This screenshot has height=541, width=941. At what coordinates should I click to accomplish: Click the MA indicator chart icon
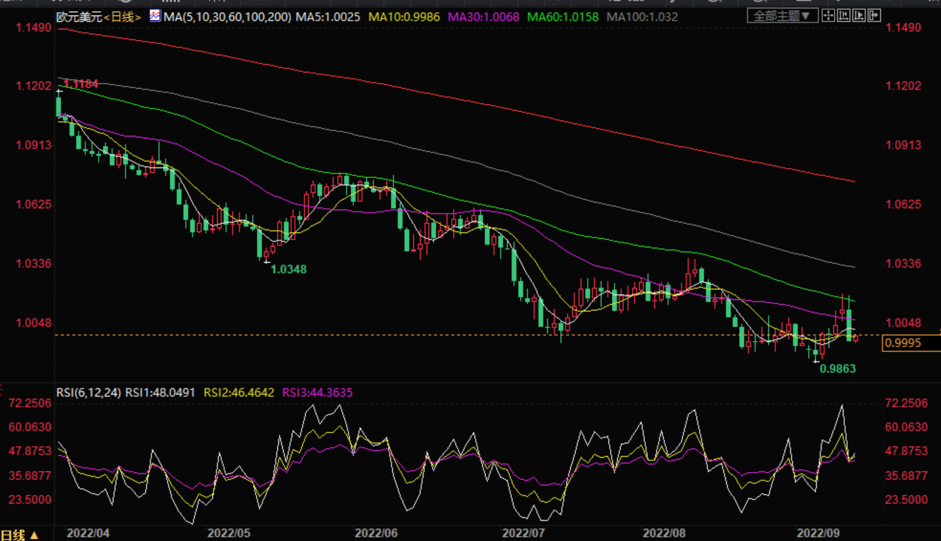(155, 15)
